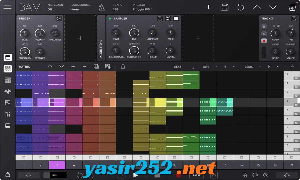Image resolution: width=300 pixels, height=180 pixels.
Task: Select scene 3 tab
Action: click(x=57, y=165)
